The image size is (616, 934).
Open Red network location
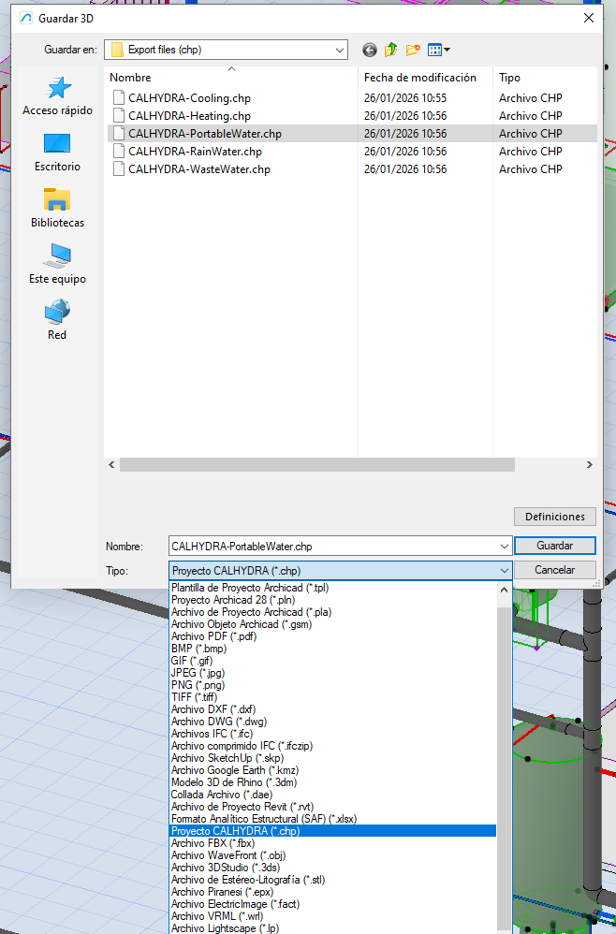pyautogui.click(x=58, y=320)
